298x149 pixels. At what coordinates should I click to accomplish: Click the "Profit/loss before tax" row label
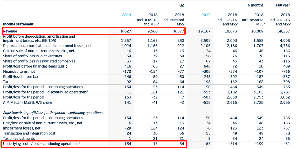(x=20, y=77)
